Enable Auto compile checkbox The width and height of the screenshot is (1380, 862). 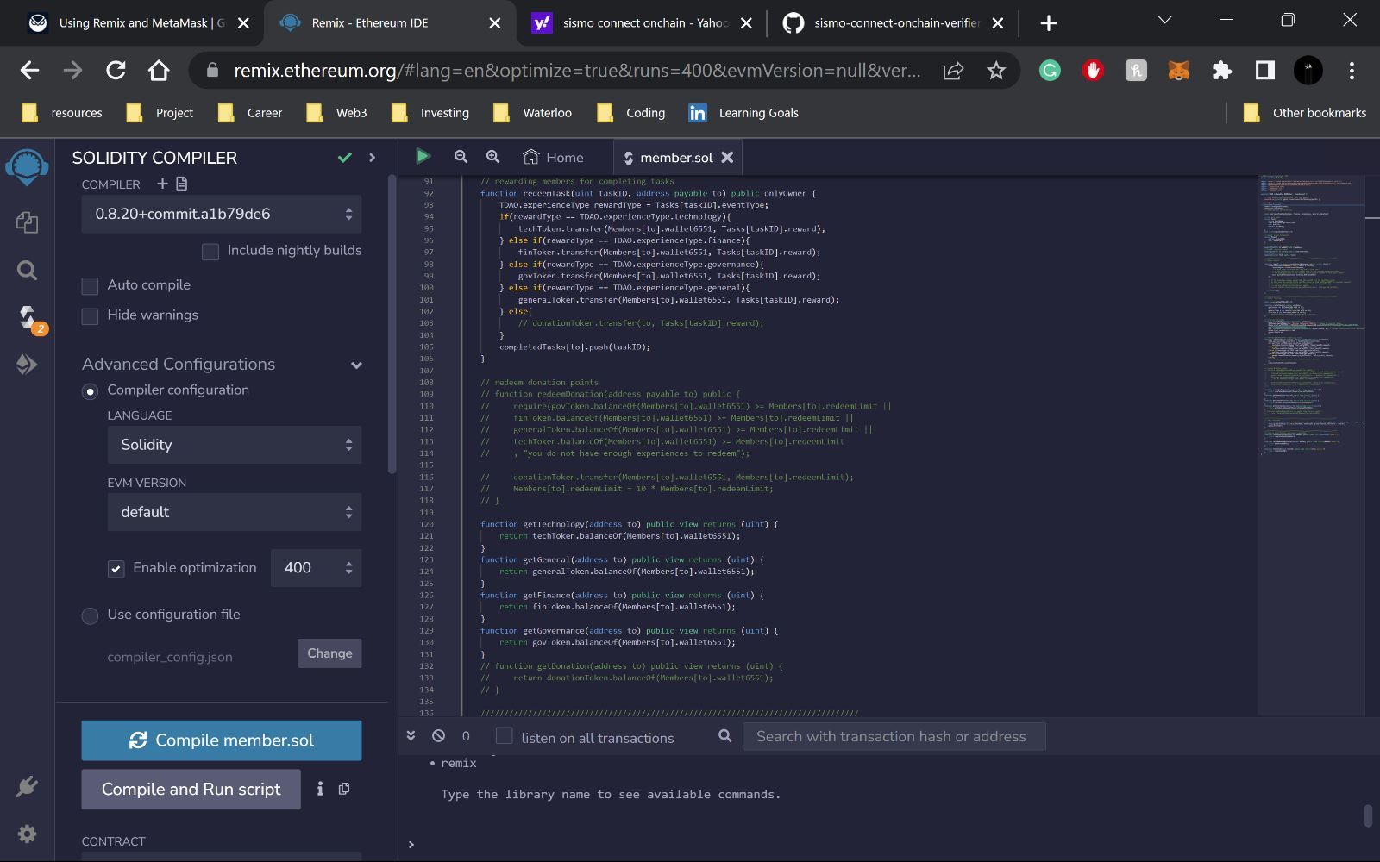[x=90, y=286]
